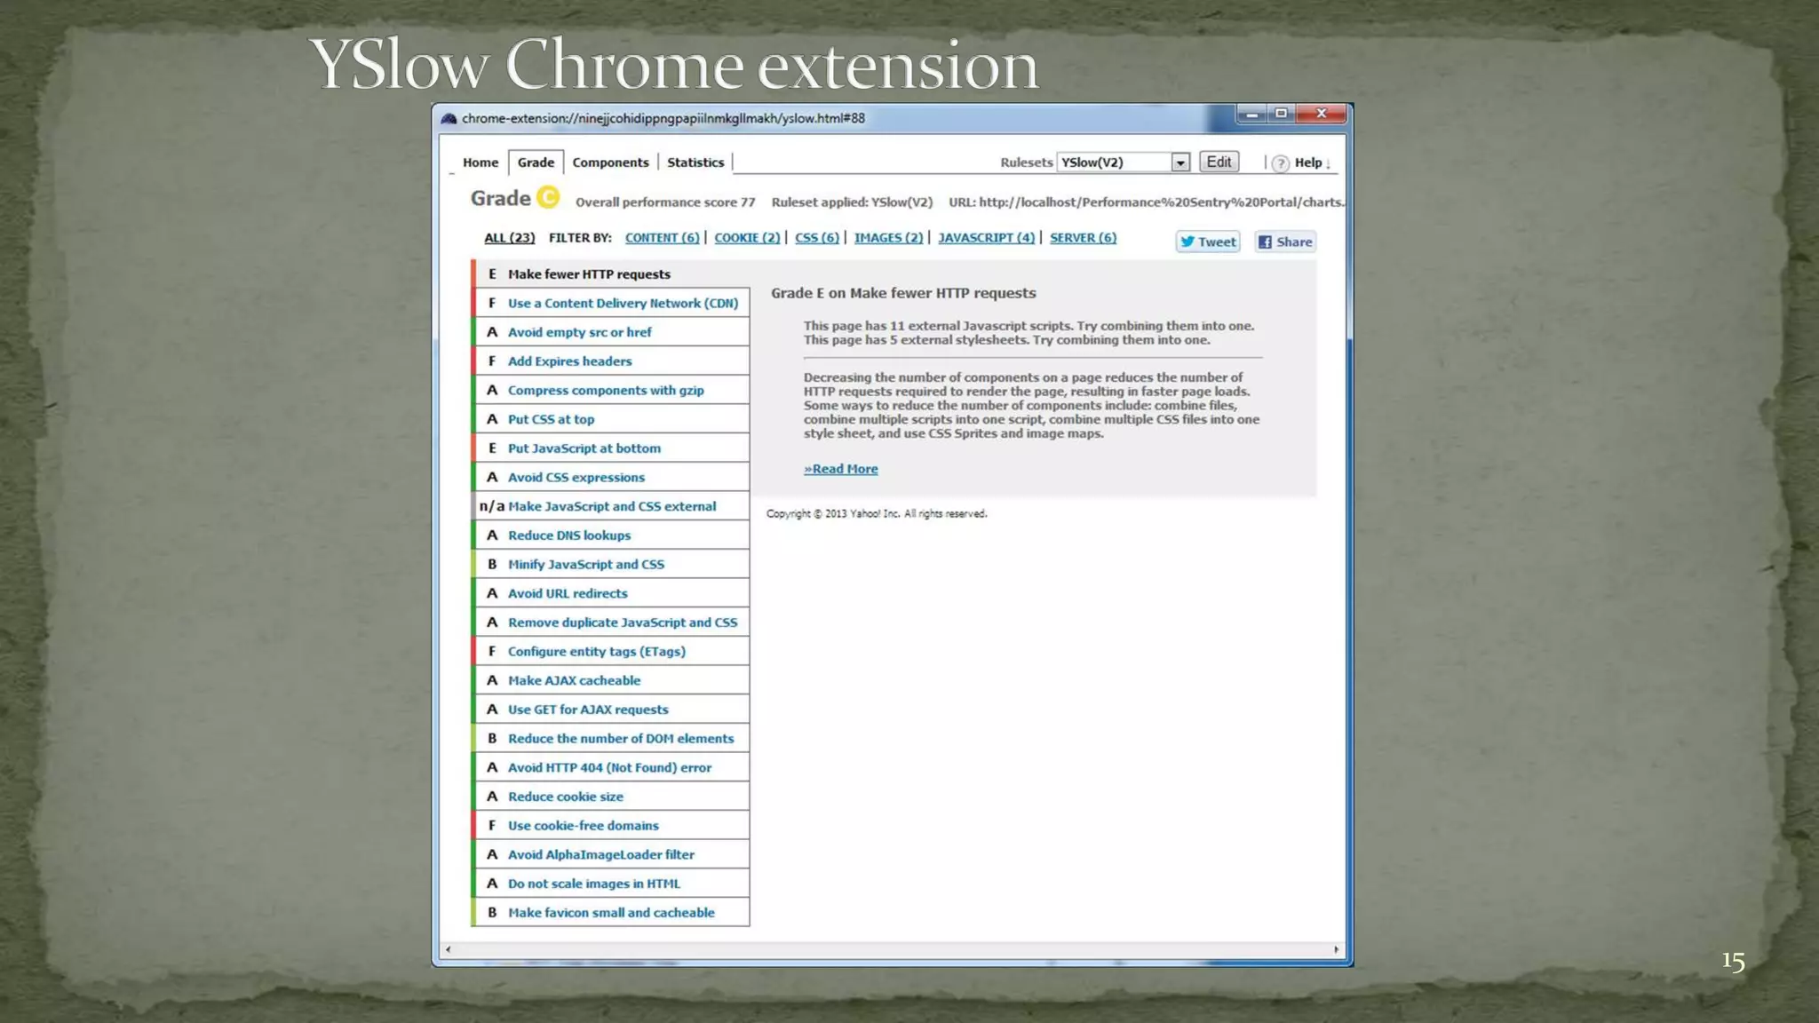The width and height of the screenshot is (1819, 1023).
Task: Click the Twitter Tweet button
Action: point(1207,242)
